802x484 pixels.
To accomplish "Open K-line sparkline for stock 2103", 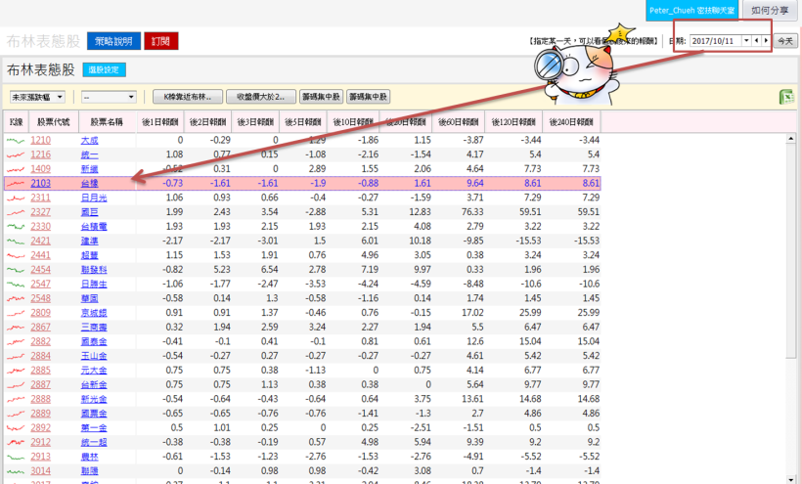I will (16, 184).
